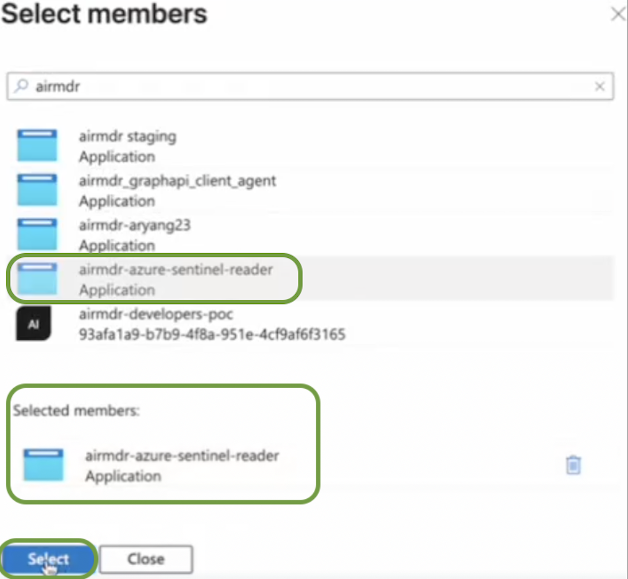Viewport: 628px width, 579px height.
Task: Clear the airmdr search text
Action: tap(600, 86)
